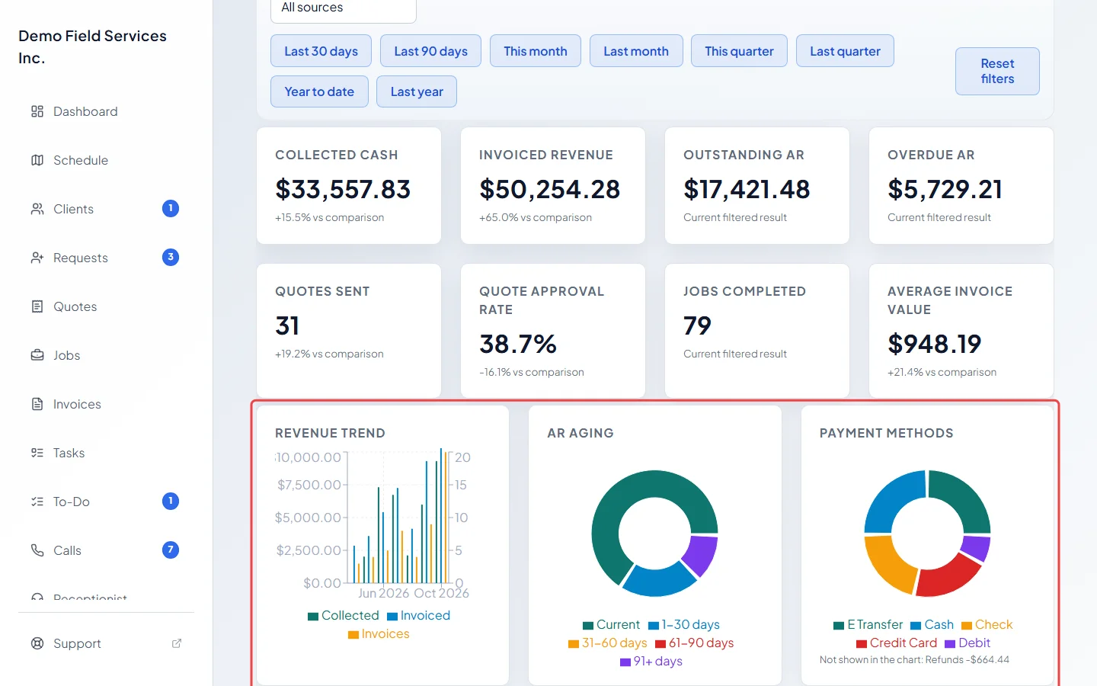
Task: Apply the Last 90 days filter
Action: (x=430, y=51)
